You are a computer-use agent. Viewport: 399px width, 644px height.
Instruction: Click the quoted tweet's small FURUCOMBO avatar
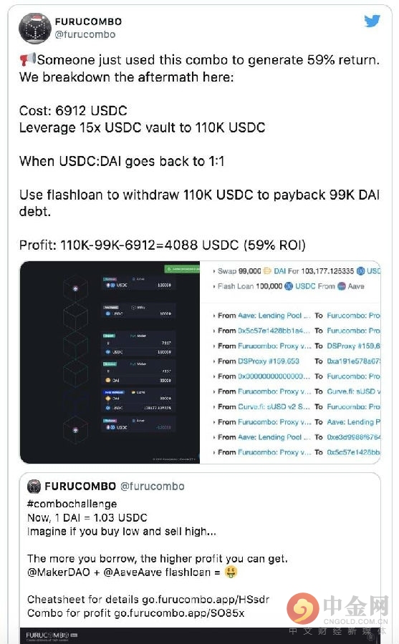click(x=34, y=487)
